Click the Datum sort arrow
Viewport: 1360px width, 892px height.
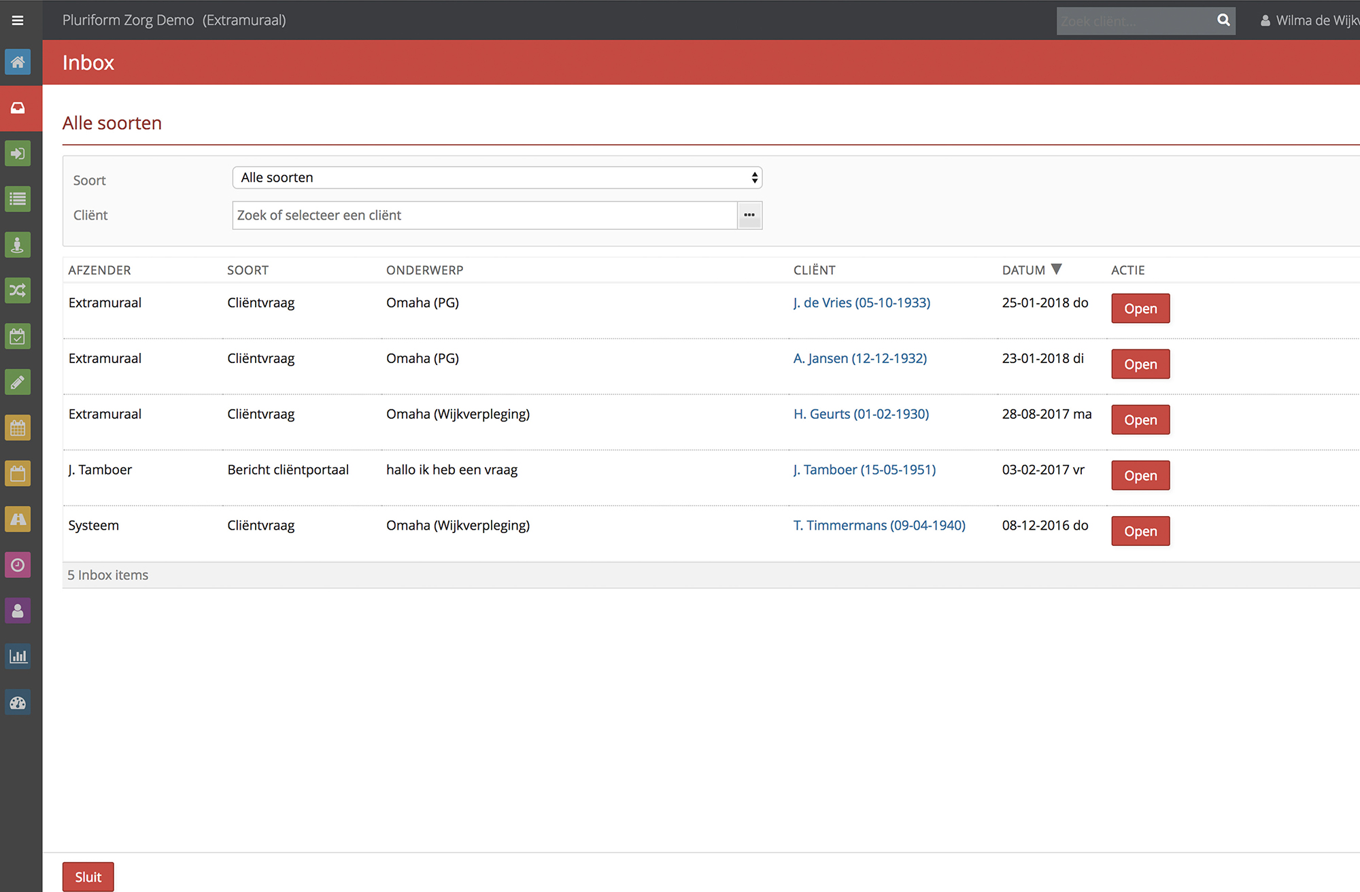[x=1056, y=269]
